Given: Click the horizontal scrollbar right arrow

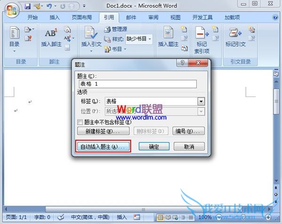Looking at the screenshot, I should [x=269, y=209].
